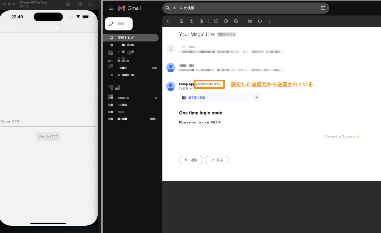The height and width of the screenshot is (233, 381).
Task: Click the Gmail logo
Action: 129,8
